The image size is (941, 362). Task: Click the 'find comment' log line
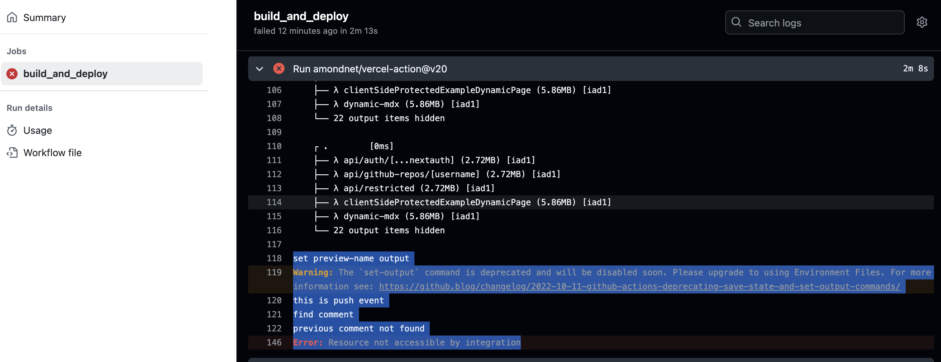323,315
